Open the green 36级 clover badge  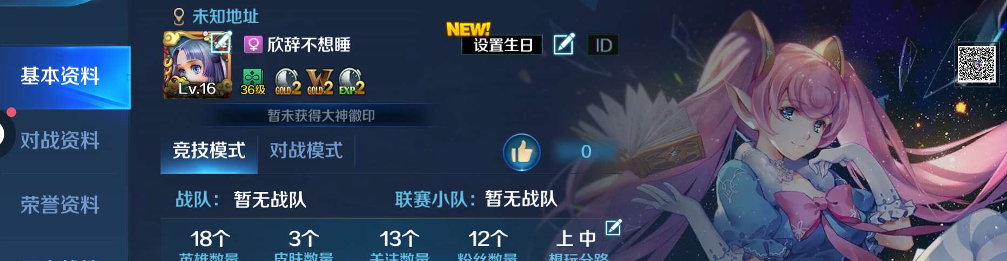(253, 82)
